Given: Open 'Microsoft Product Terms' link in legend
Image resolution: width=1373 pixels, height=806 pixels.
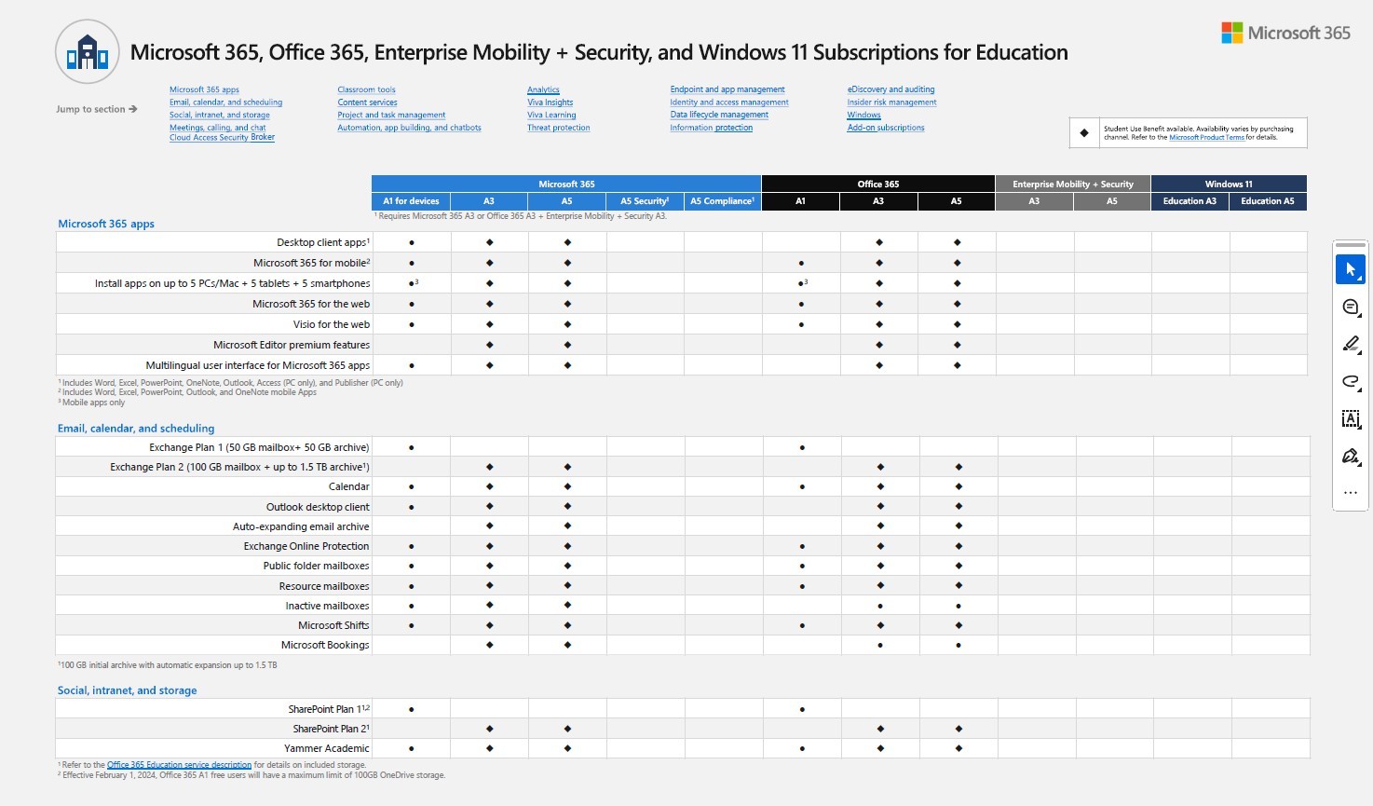Looking at the screenshot, I should [1206, 138].
